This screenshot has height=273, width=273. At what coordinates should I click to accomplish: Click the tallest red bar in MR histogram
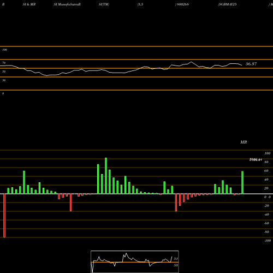click(4, 216)
